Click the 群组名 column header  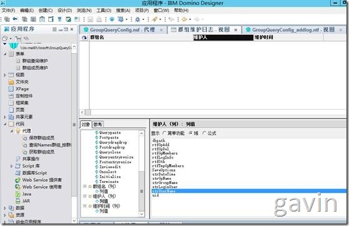click(141, 37)
